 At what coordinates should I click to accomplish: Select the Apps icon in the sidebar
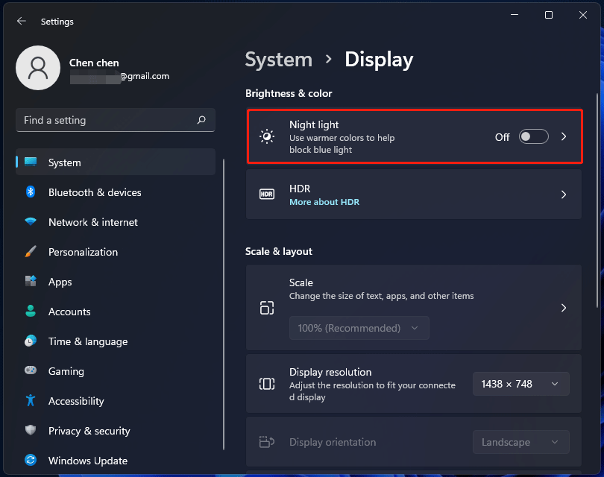30,282
